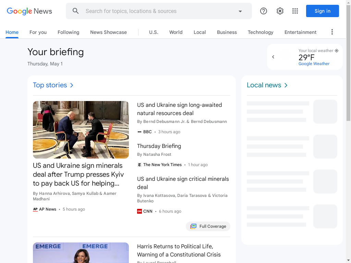Open the U.S. section
Viewport: 351px width, 263px height.
coord(154,32)
